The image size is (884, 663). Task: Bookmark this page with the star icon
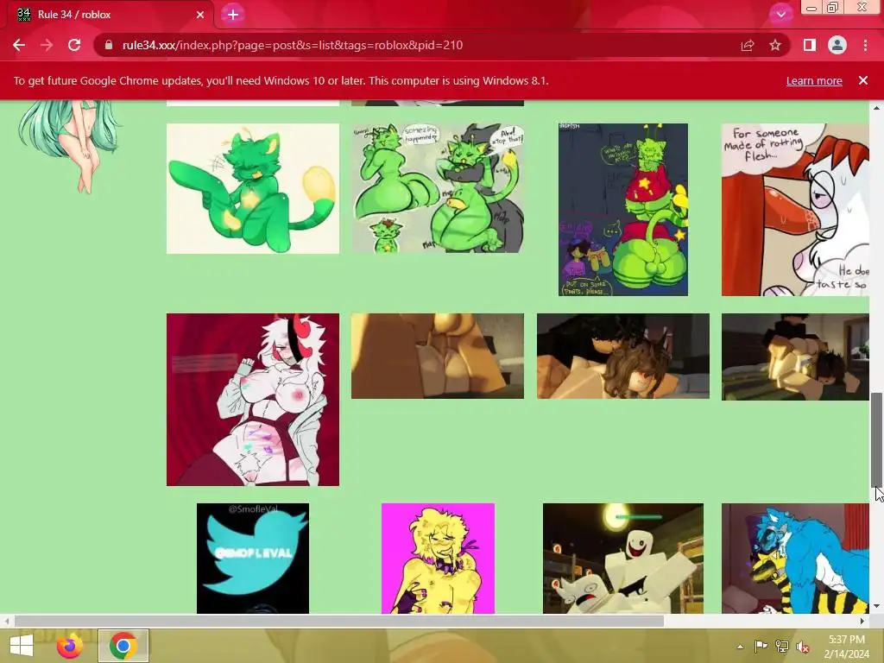tap(775, 45)
